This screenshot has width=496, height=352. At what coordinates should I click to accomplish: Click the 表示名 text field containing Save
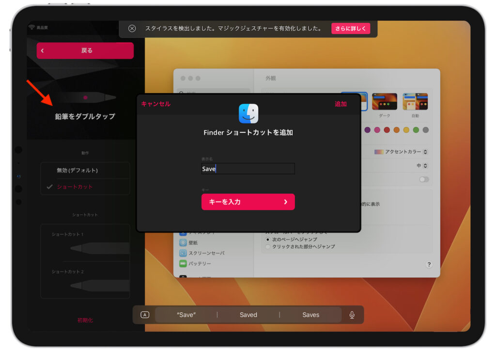tap(248, 168)
